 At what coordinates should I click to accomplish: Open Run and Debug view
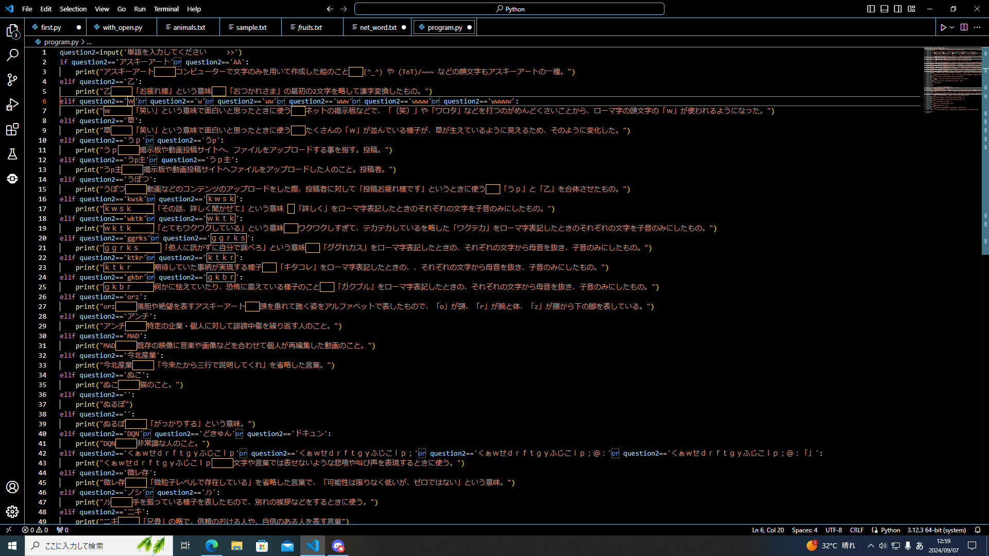point(12,105)
